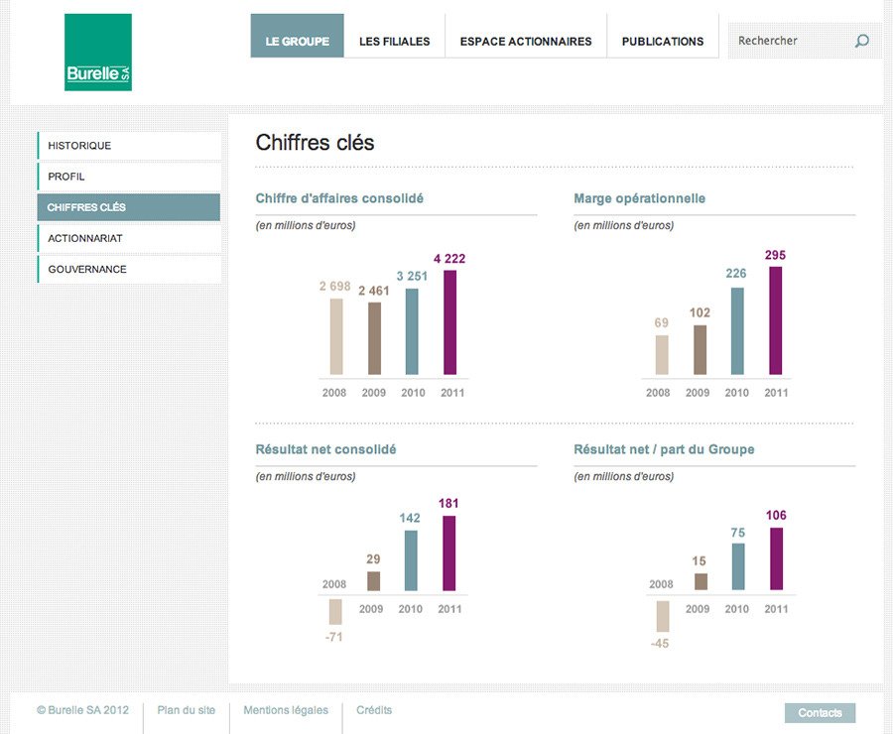Click the Burelle SA logo
Image resolution: width=893 pixels, height=734 pixels.
point(98,53)
